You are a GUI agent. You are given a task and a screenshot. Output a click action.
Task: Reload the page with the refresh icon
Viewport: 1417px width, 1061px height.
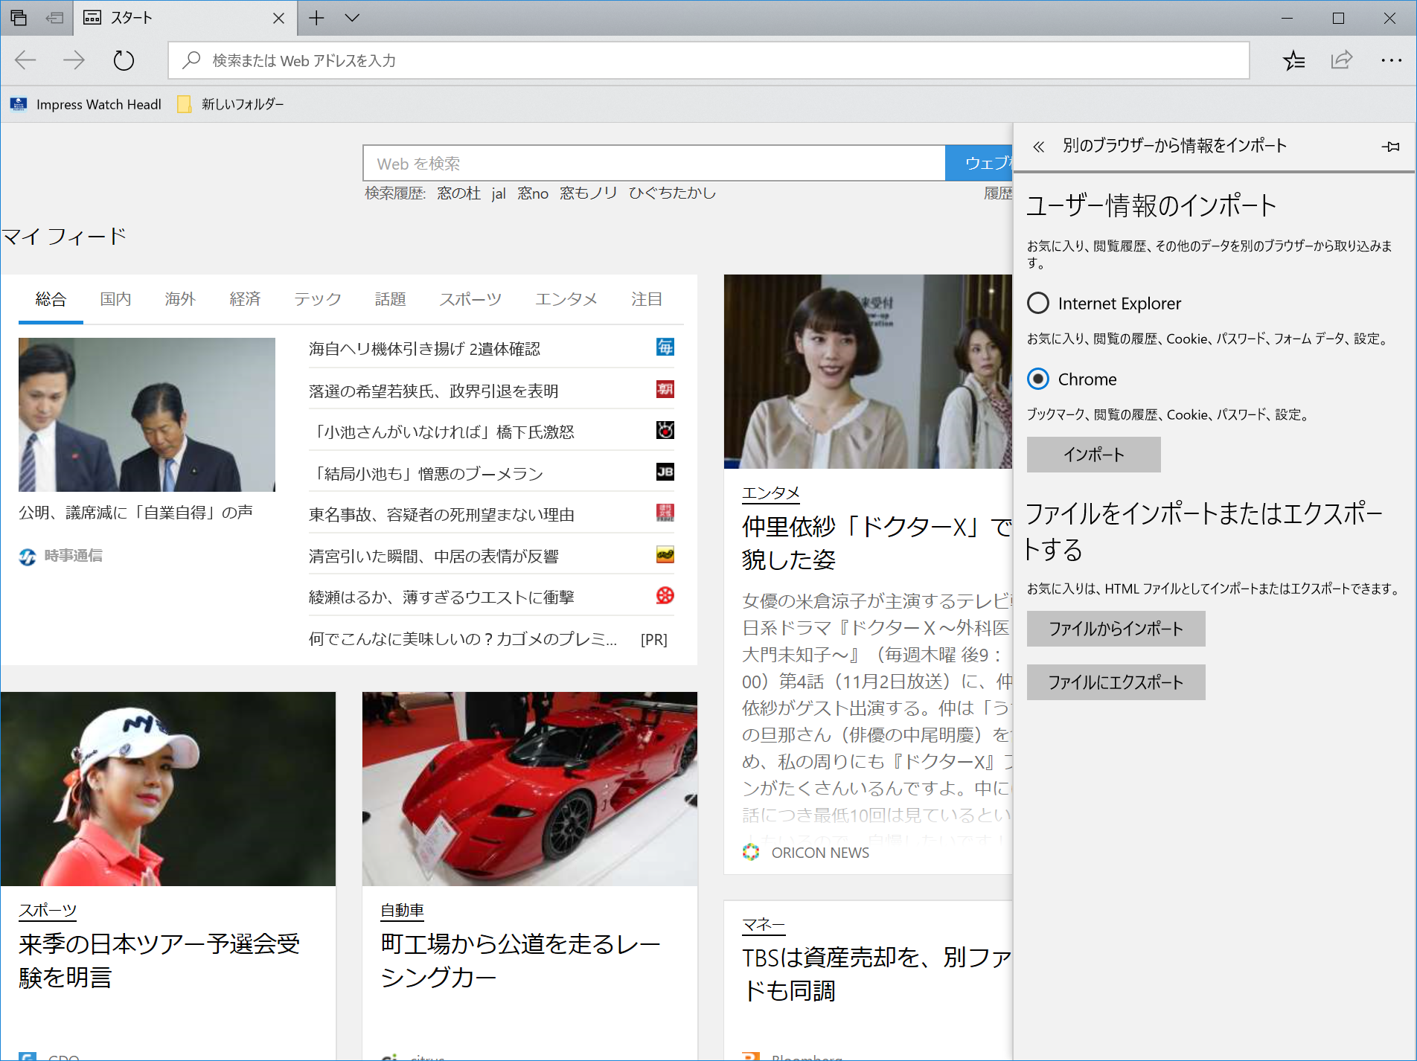coord(124,60)
